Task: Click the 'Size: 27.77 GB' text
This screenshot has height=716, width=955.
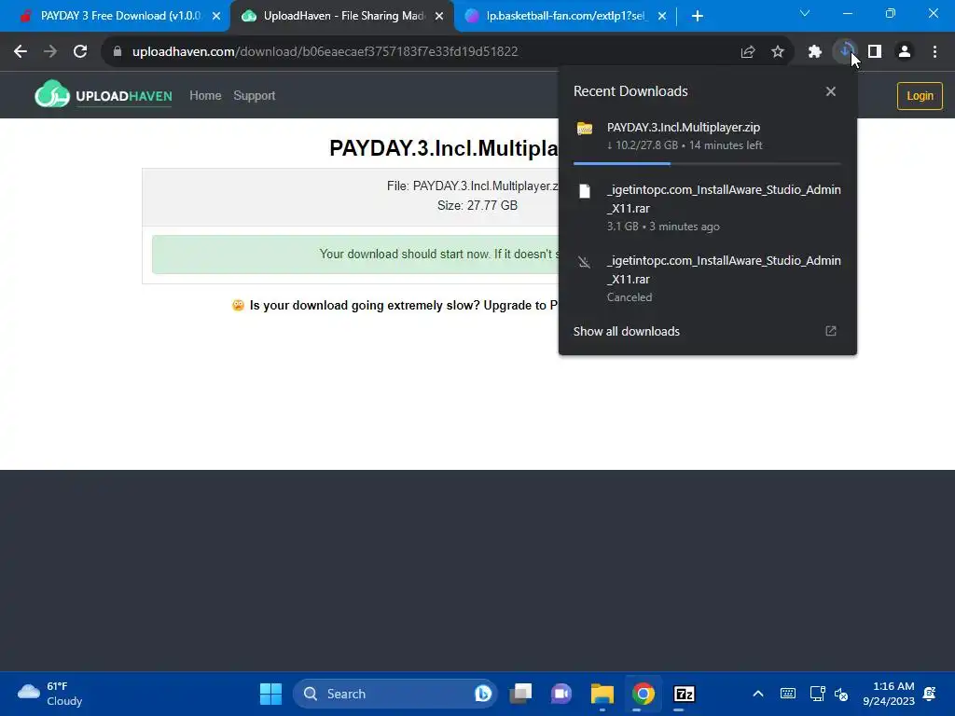Action: pos(477,206)
